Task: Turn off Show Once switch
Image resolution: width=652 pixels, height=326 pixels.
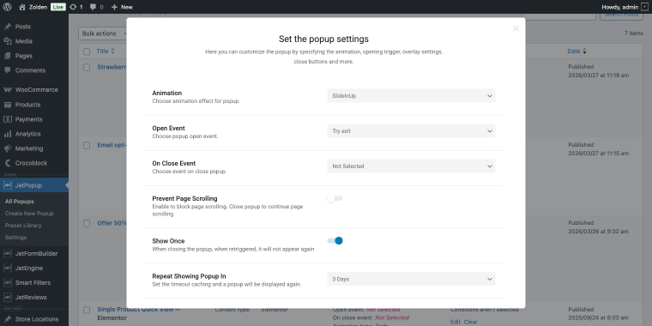Action: pos(335,241)
